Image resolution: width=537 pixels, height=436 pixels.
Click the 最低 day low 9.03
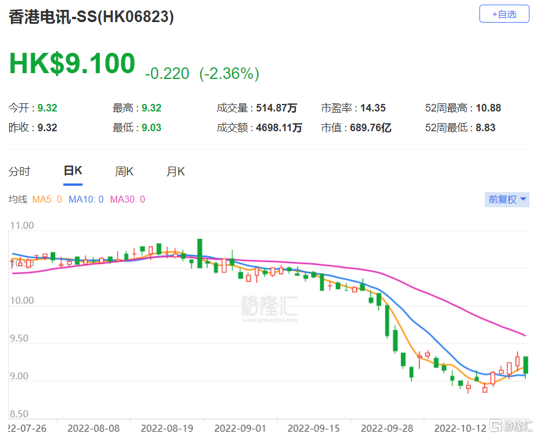pyautogui.click(x=151, y=128)
